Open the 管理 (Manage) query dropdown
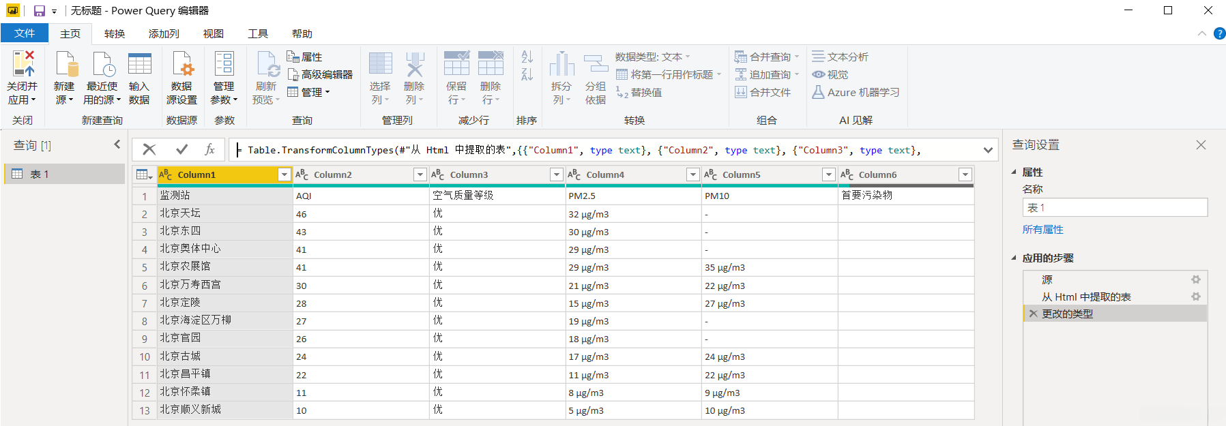Screen dimensions: 1226x426 tap(308, 93)
